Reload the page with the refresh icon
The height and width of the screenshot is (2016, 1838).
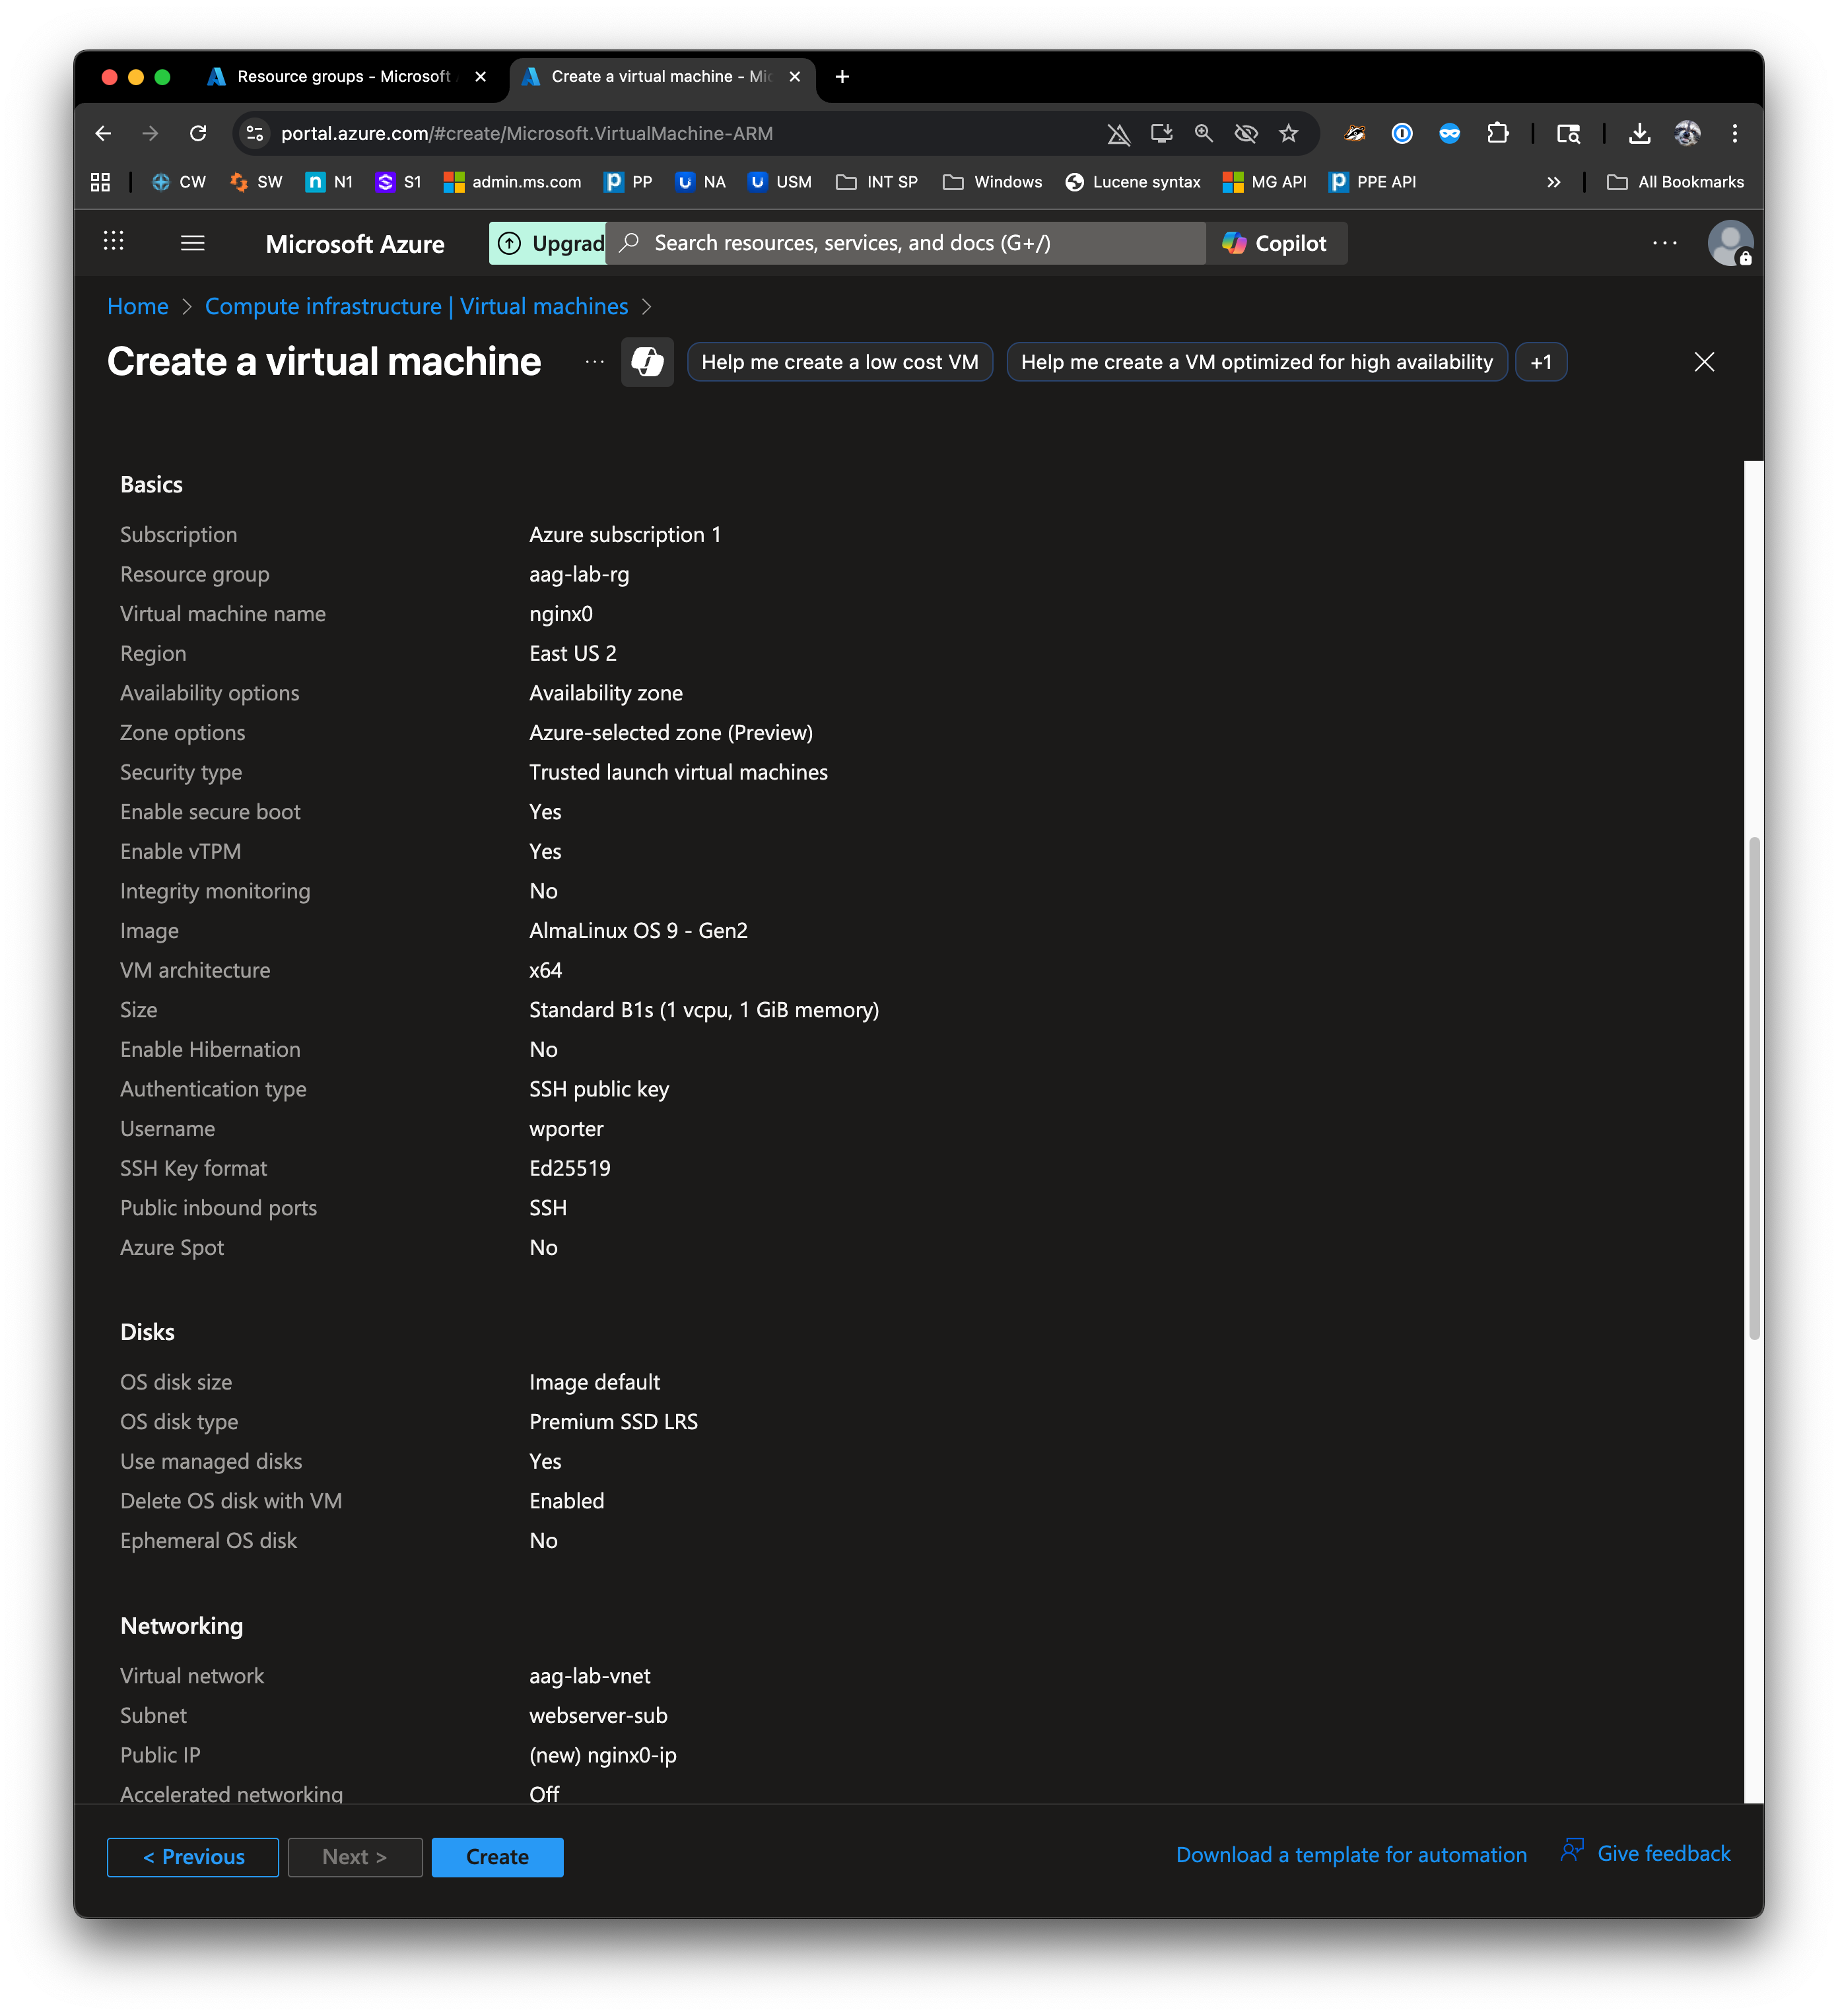click(x=198, y=133)
